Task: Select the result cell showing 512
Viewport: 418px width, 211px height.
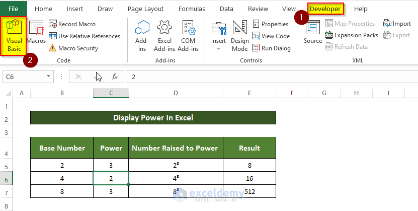Action: pyautogui.click(x=249, y=191)
